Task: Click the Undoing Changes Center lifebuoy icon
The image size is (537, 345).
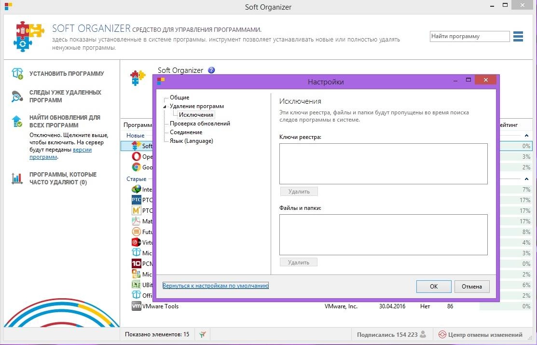Action: [442, 334]
